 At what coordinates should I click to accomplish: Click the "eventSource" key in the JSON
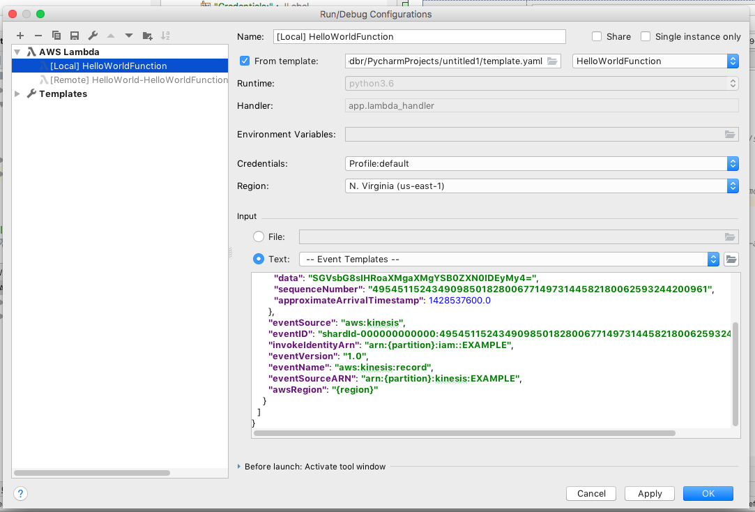click(x=302, y=323)
